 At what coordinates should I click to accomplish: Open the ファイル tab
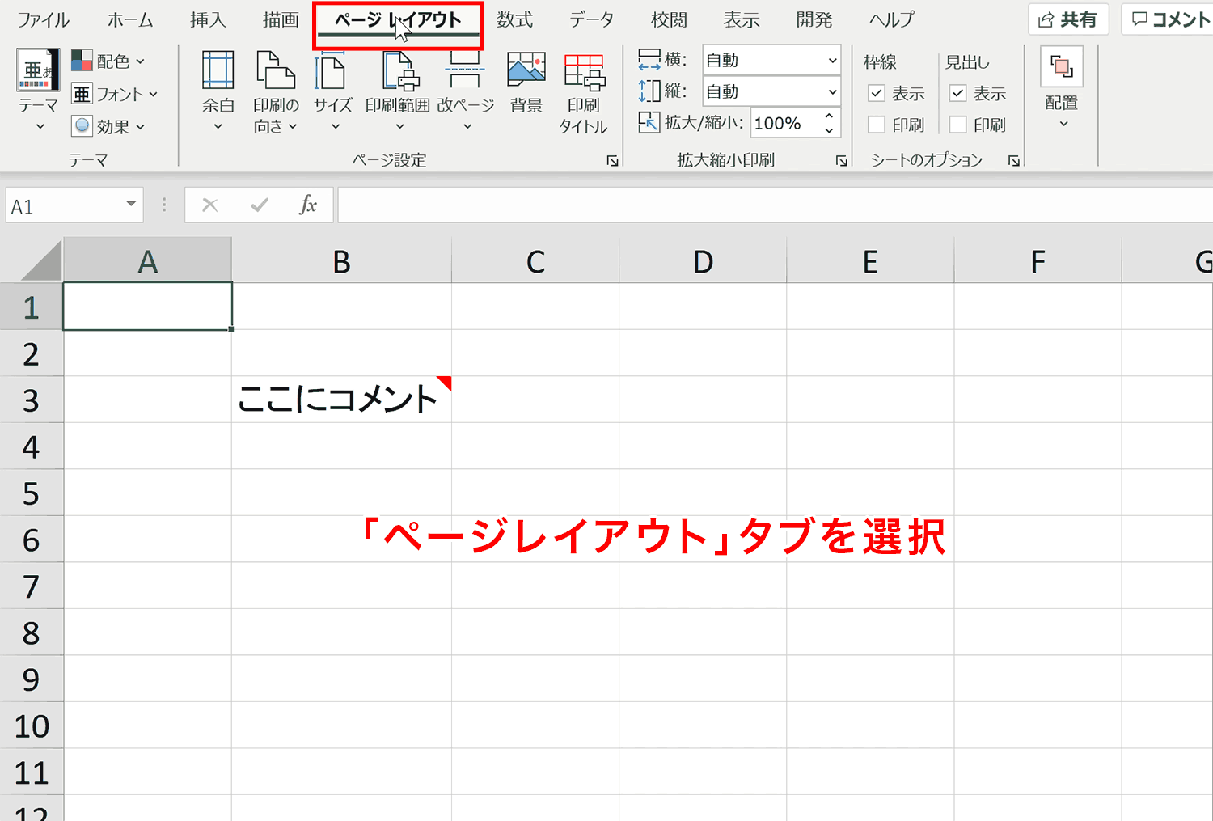coord(43,19)
